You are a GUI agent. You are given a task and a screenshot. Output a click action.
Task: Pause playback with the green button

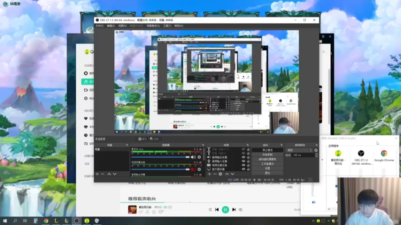[x=225, y=209]
